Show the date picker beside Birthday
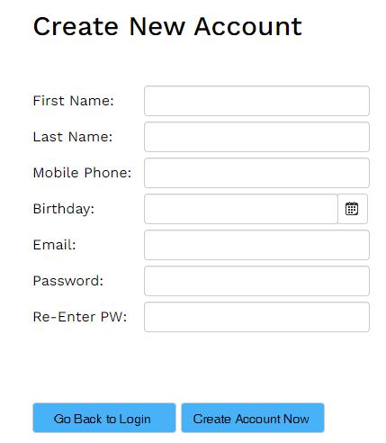Viewport: 386px width, 443px height. point(352,209)
